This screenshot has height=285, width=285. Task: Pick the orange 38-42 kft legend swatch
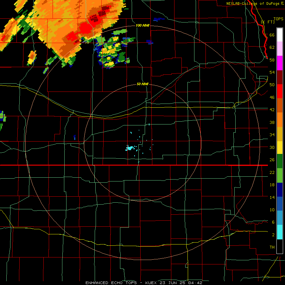(x=280, y=120)
